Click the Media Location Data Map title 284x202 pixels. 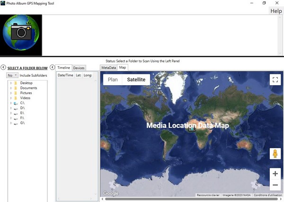(187, 125)
